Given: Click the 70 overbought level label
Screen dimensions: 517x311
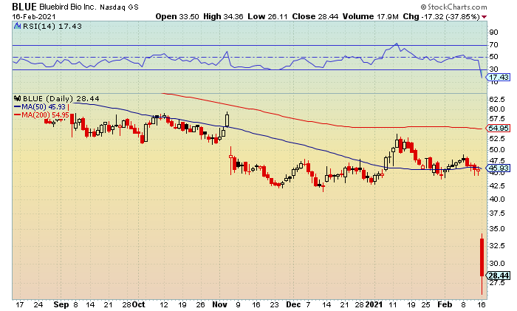Looking at the screenshot, I should click(493, 44).
